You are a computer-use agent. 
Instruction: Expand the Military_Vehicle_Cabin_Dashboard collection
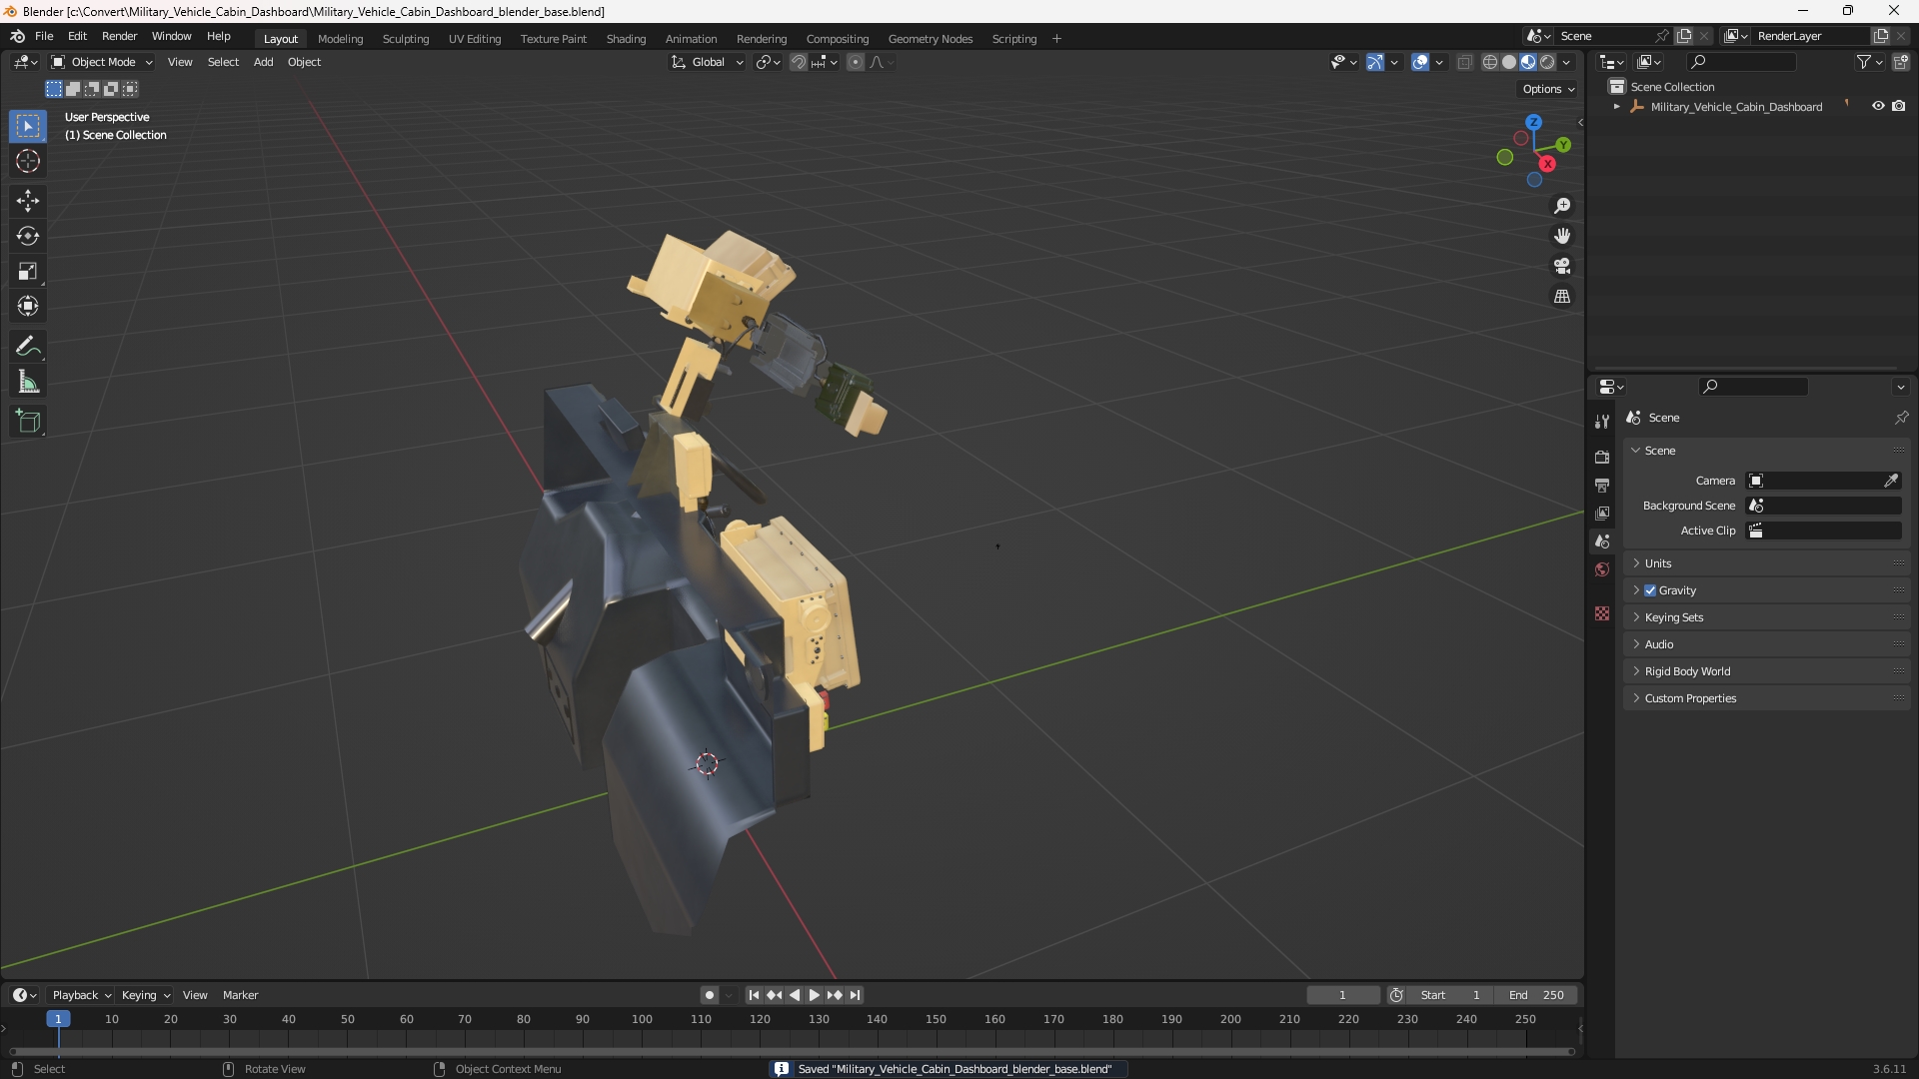pos(1617,106)
